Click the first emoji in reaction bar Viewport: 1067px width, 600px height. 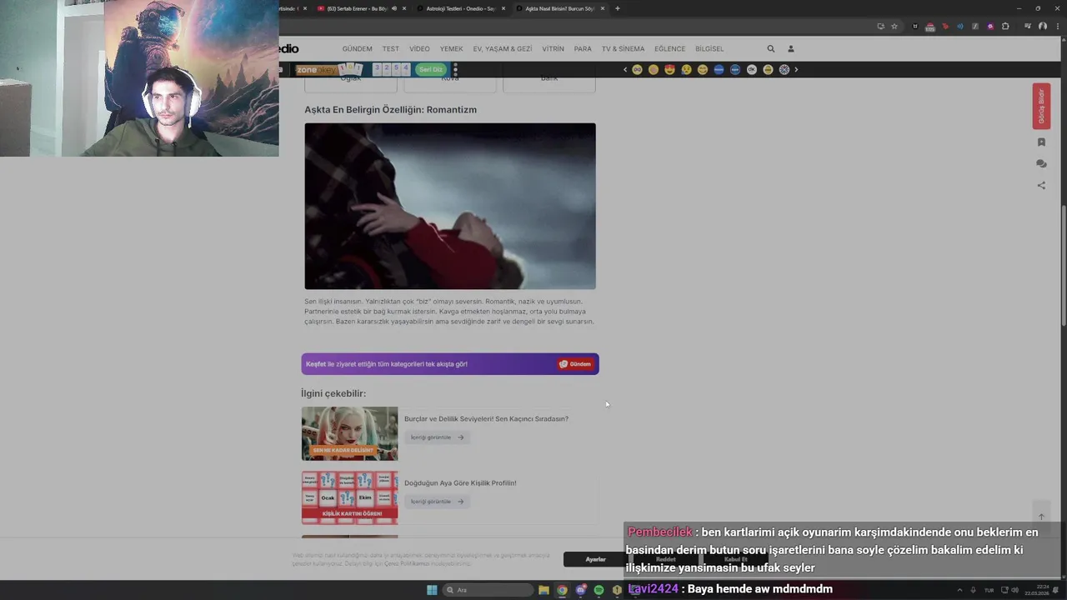(x=638, y=70)
